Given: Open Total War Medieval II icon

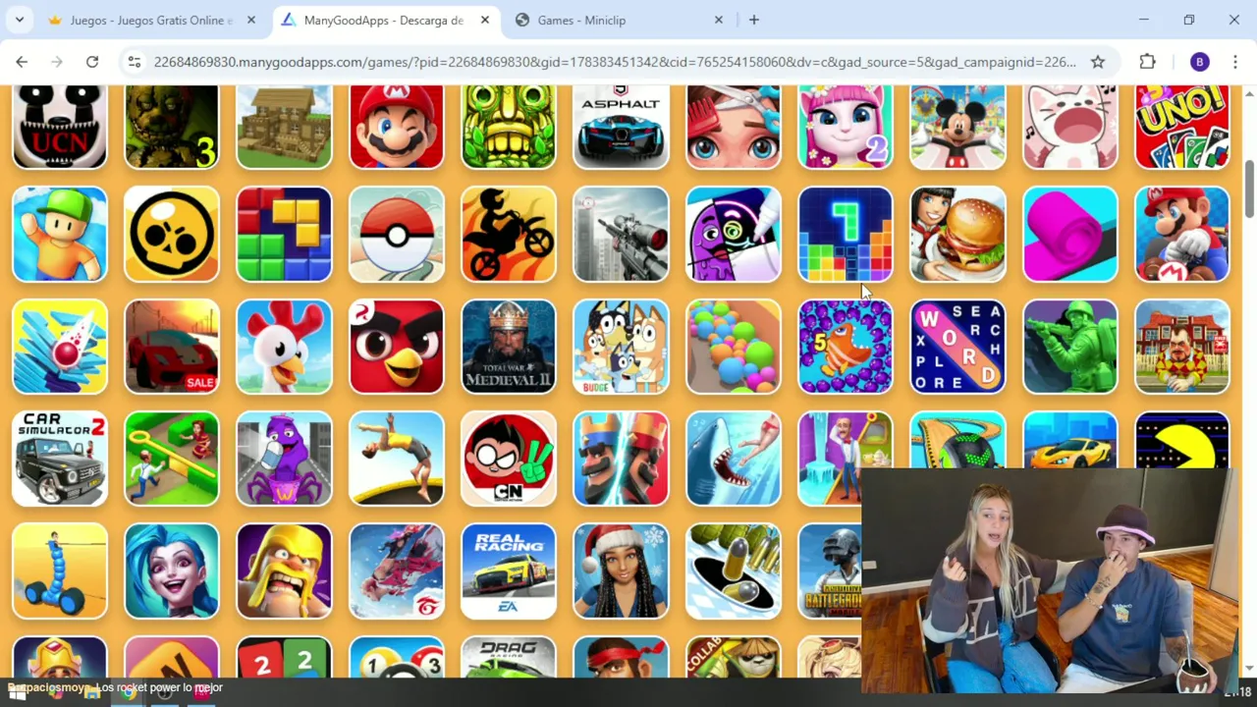Looking at the screenshot, I should click(x=509, y=347).
